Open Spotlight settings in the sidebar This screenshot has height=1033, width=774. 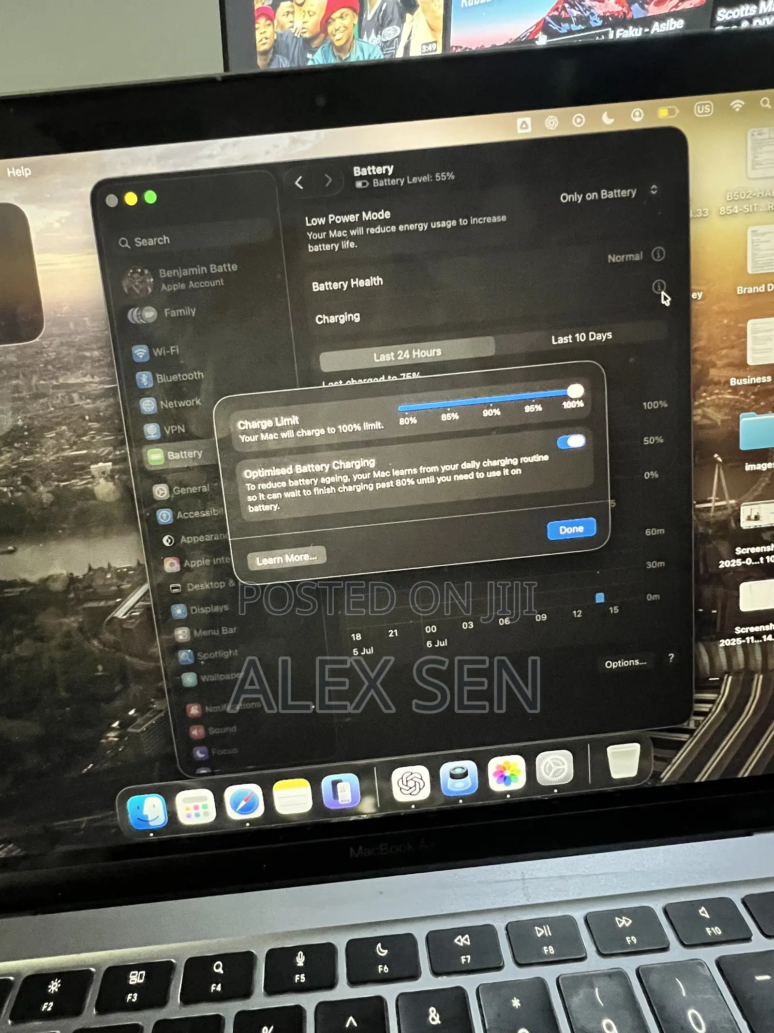coord(209,655)
